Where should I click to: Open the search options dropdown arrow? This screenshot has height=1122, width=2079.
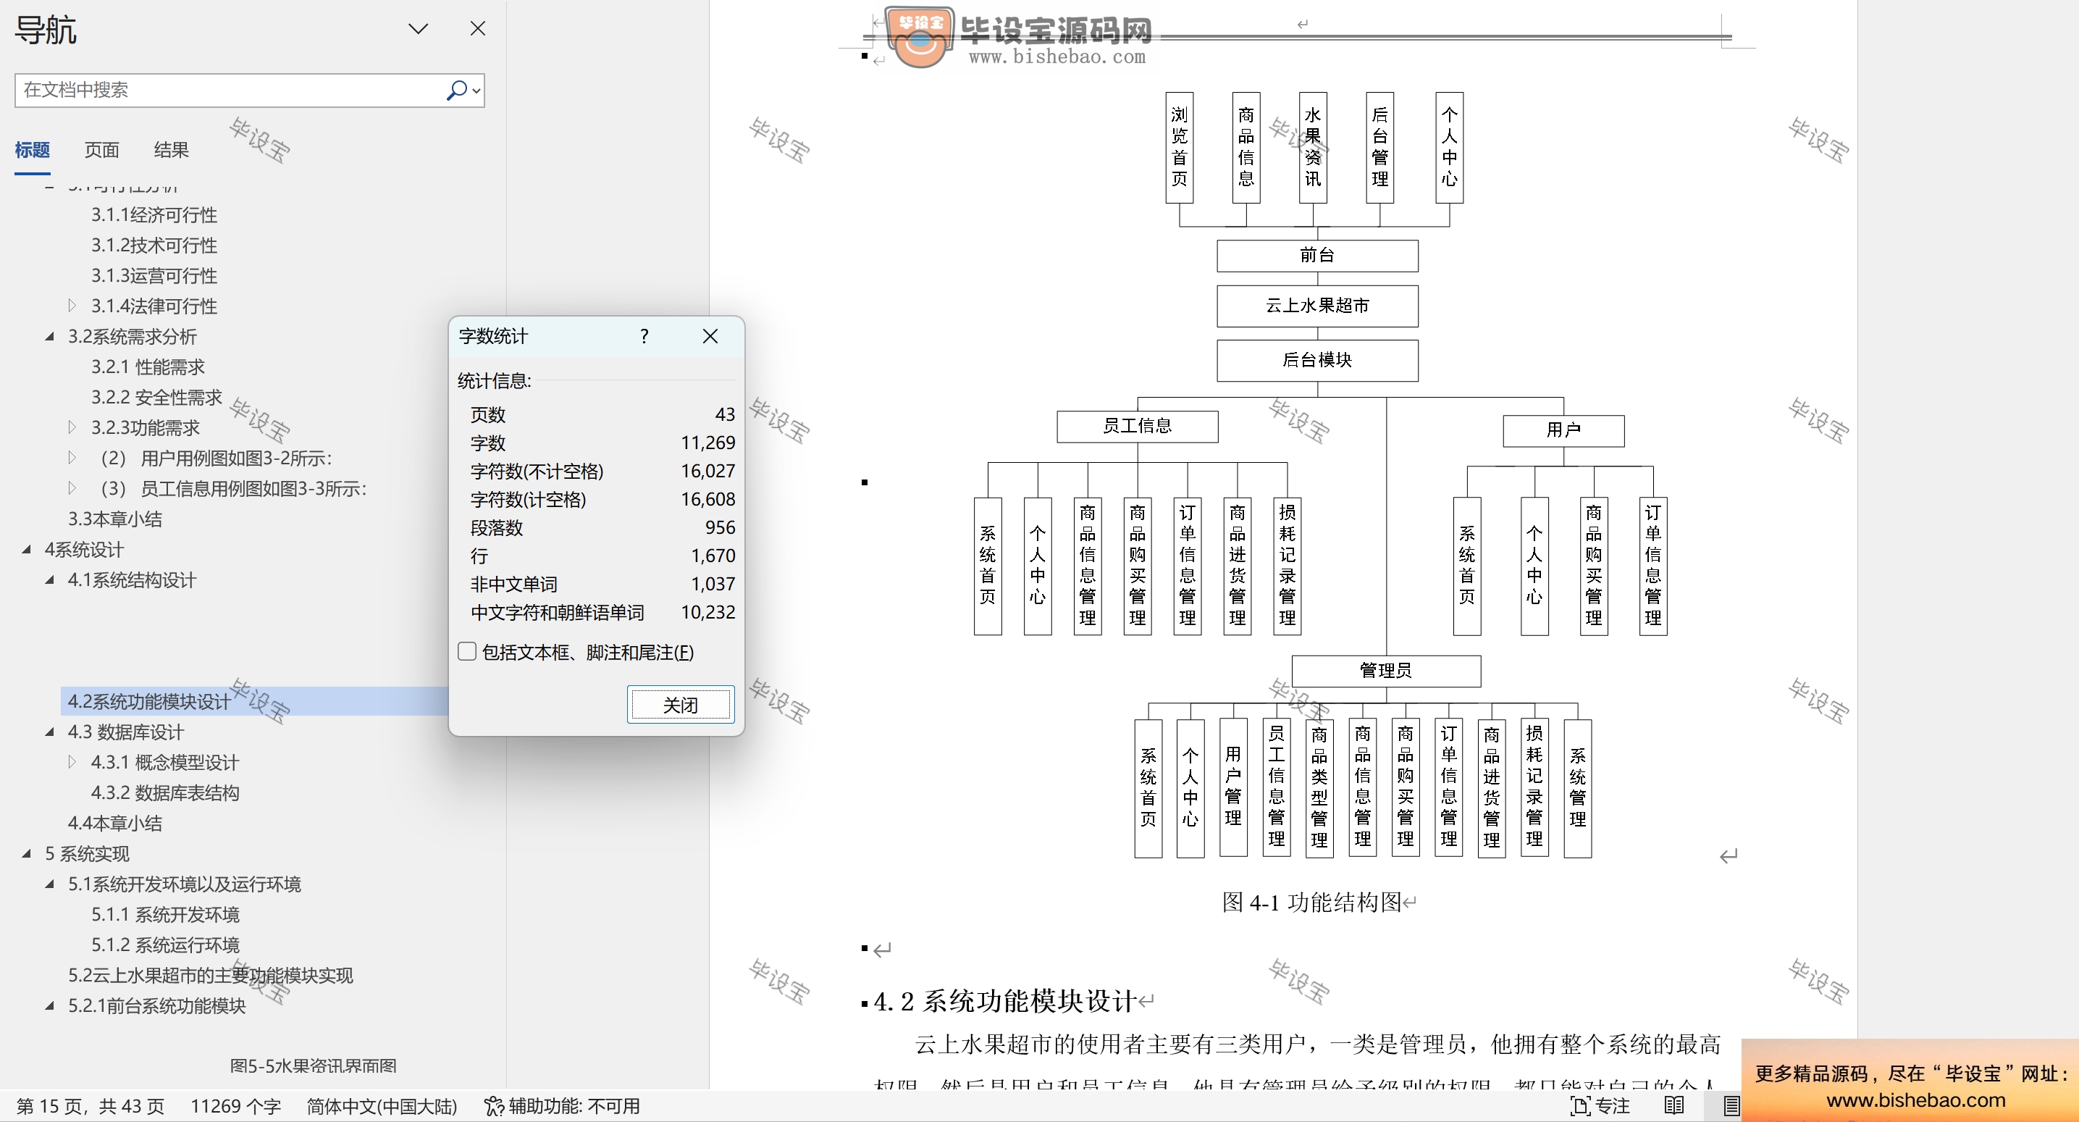pyautogui.click(x=477, y=91)
